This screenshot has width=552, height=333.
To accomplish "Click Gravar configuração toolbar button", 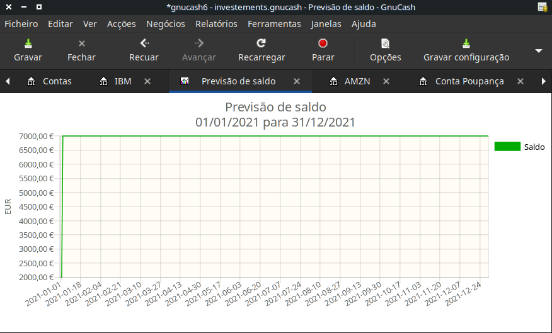I will pos(466,50).
